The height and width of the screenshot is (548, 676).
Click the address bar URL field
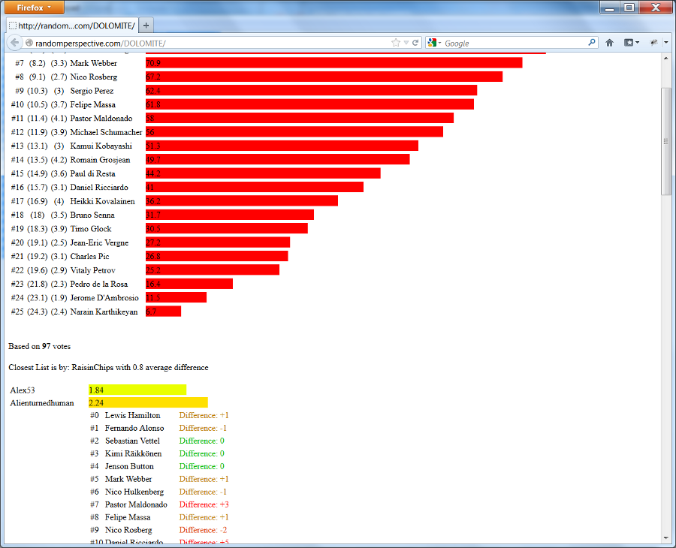(211, 43)
